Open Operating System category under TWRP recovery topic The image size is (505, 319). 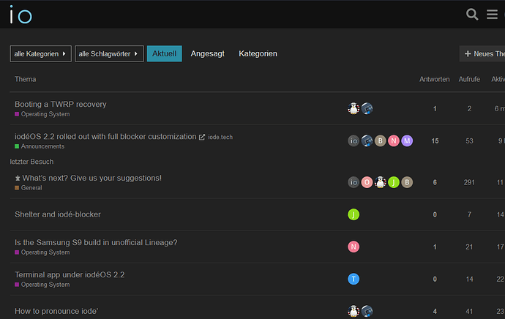click(42, 114)
